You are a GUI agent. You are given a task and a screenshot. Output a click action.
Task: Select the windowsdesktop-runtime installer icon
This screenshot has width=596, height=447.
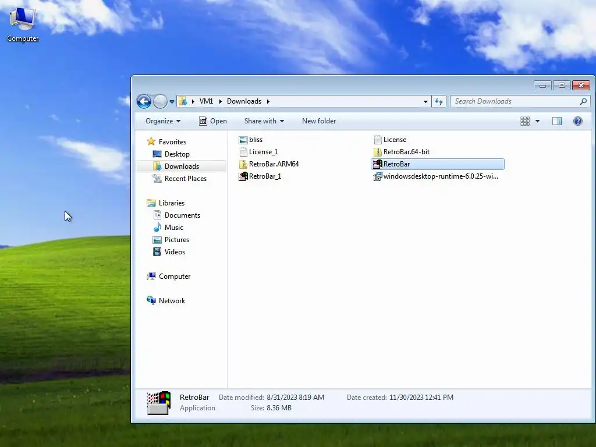click(x=377, y=176)
